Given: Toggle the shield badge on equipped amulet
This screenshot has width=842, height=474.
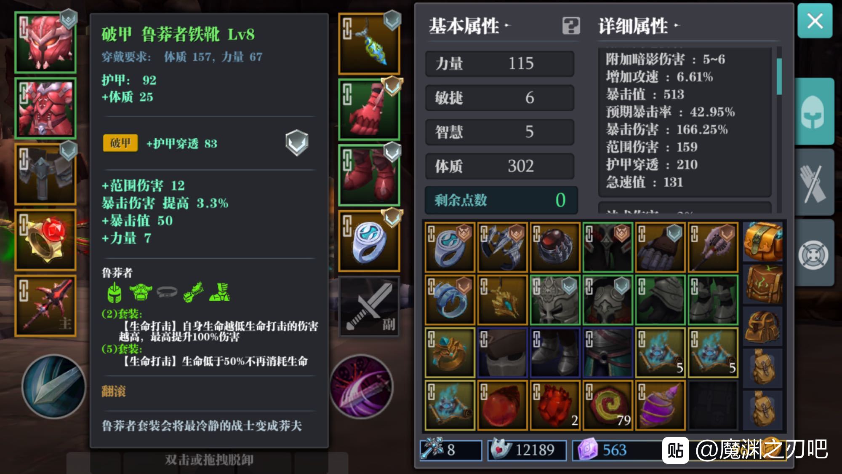Looking at the screenshot, I should 392,20.
